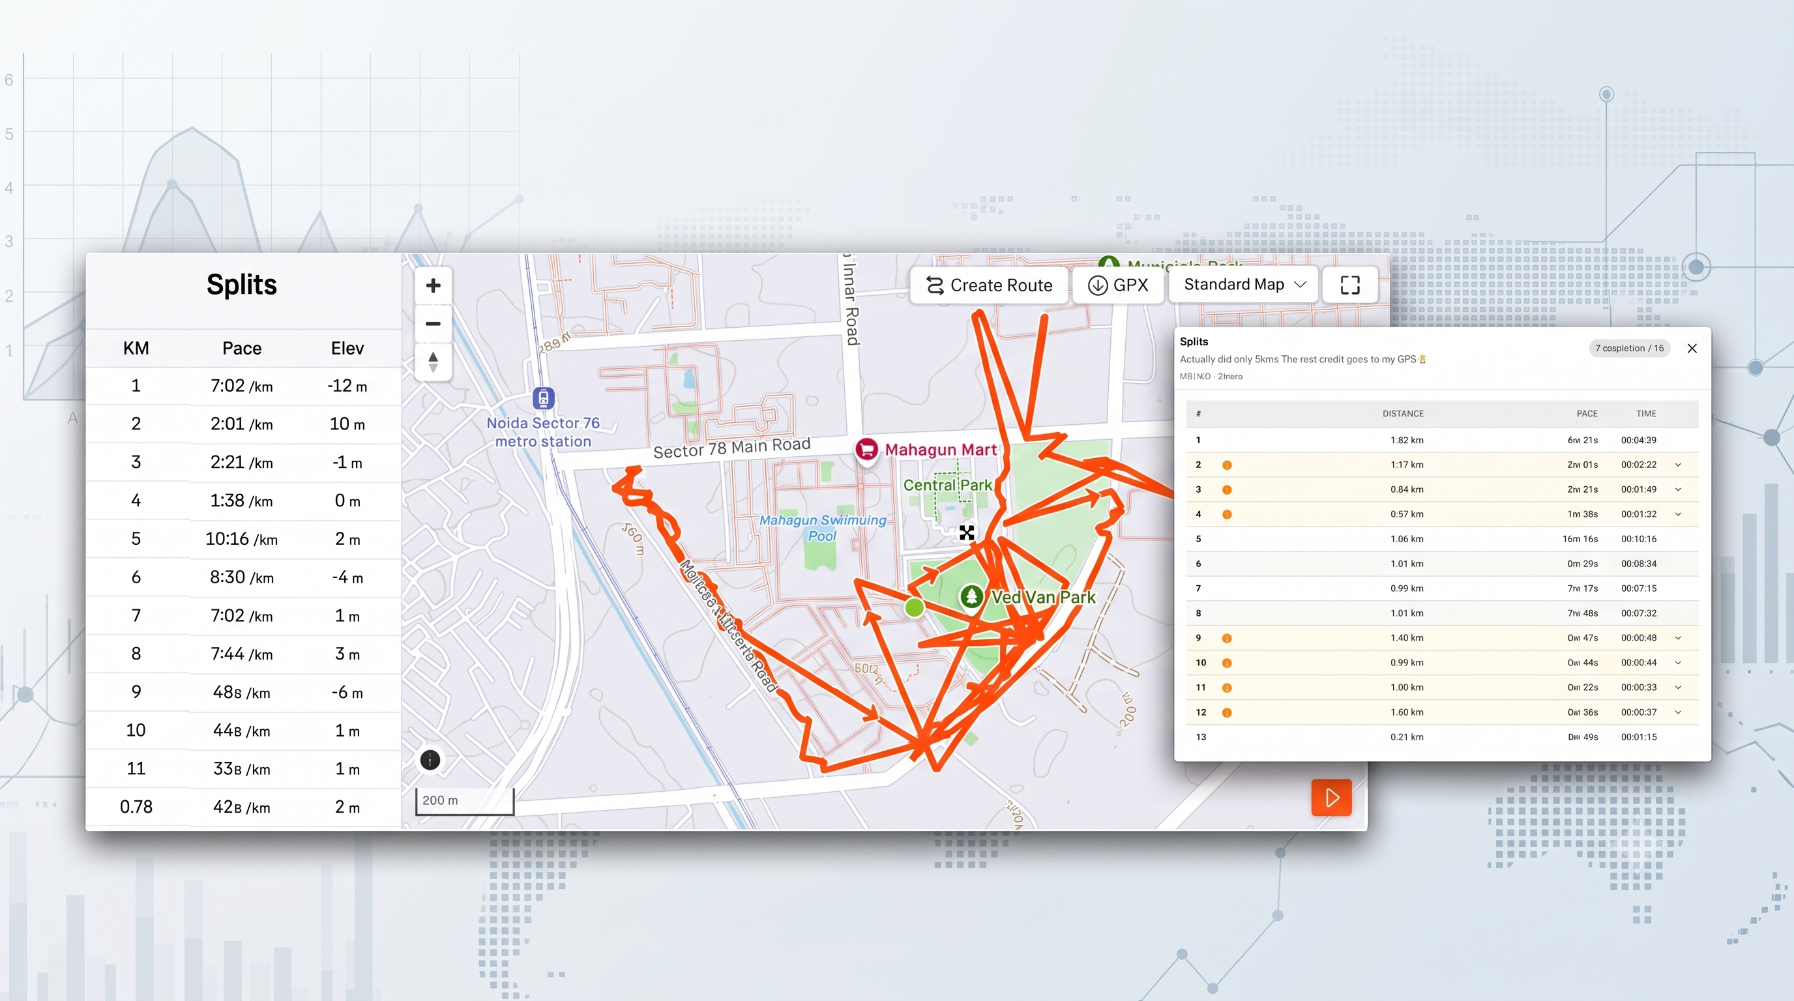Download the GPX file
Image resolution: width=1794 pixels, height=1001 pixels.
(1118, 285)
